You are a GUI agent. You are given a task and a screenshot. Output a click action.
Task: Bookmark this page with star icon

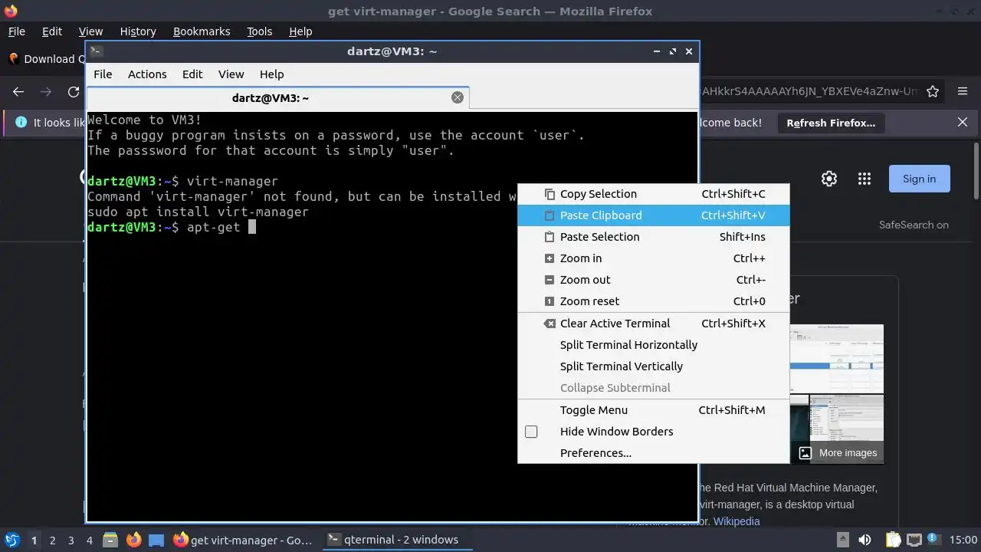tap(933, 91)
